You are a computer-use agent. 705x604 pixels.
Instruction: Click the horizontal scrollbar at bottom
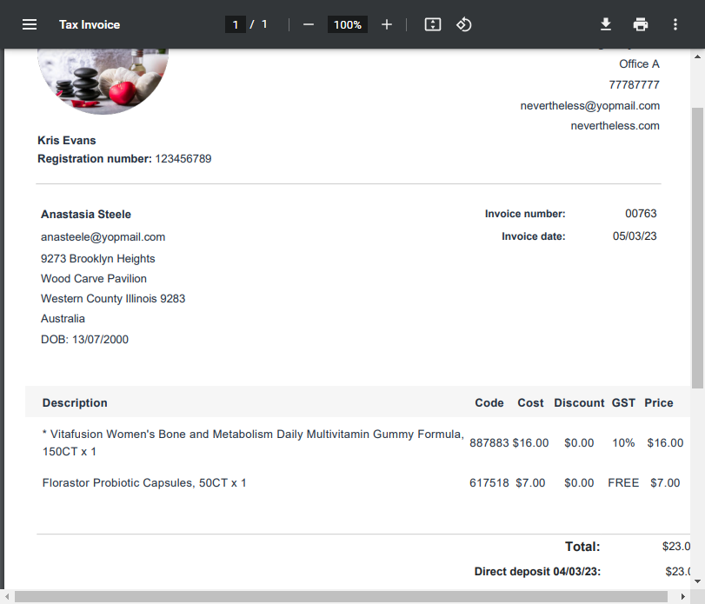coord(339,596)
